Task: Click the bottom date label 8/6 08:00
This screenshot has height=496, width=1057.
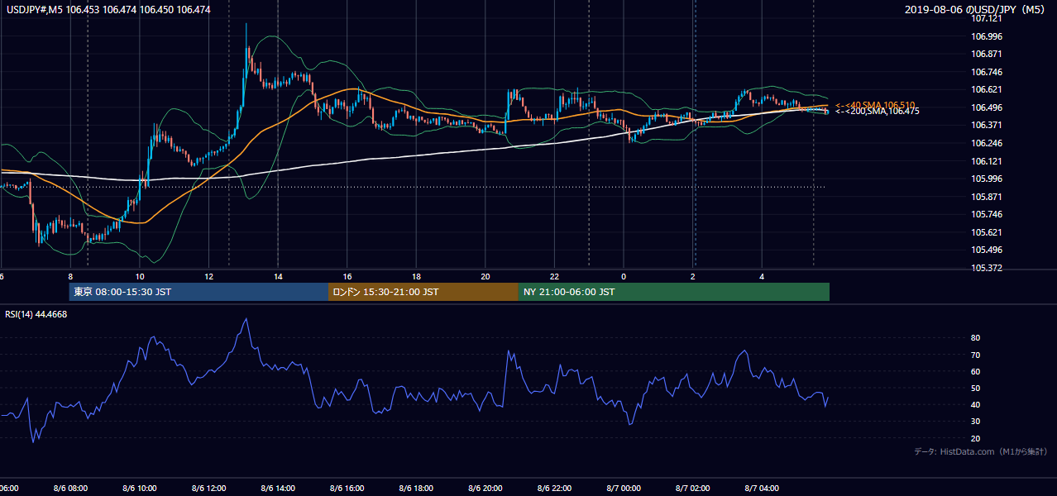Action: pos(70,489)
